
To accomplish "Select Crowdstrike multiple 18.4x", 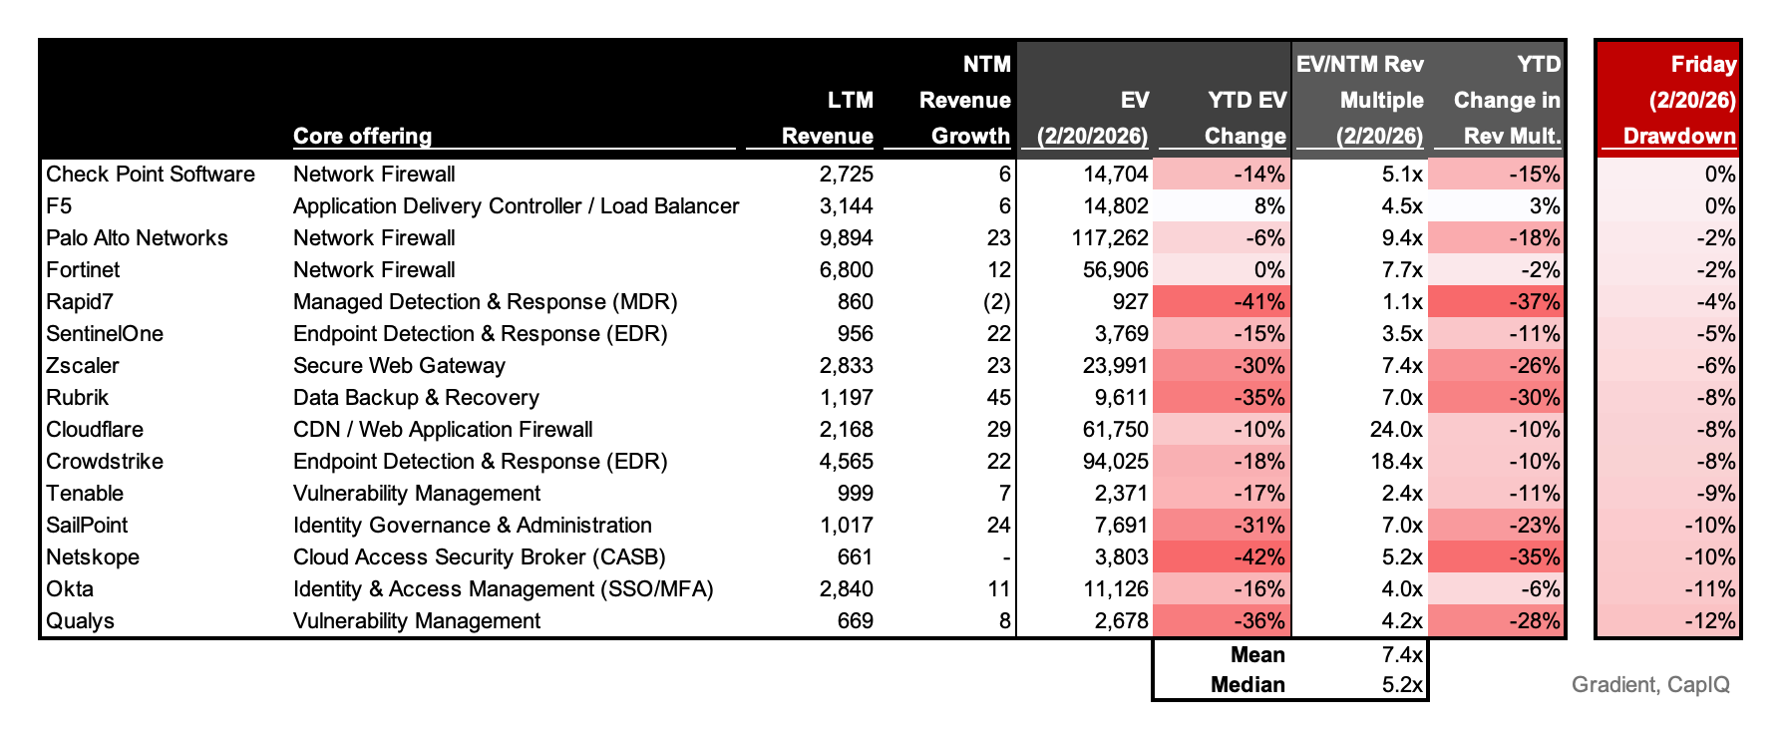I will (x=1394, y=461).
